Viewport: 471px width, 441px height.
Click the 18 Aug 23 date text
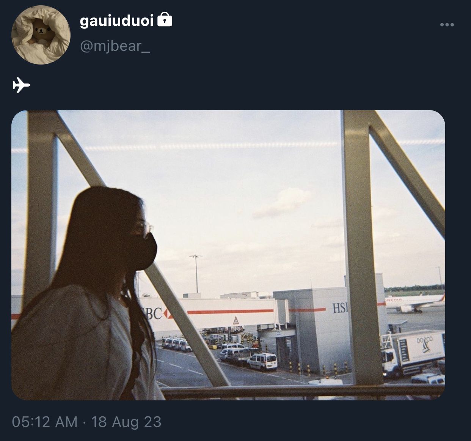click(x=126, y=422)
